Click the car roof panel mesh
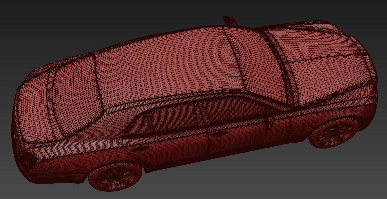Screen dimensions: 387x199 point(171,68)
